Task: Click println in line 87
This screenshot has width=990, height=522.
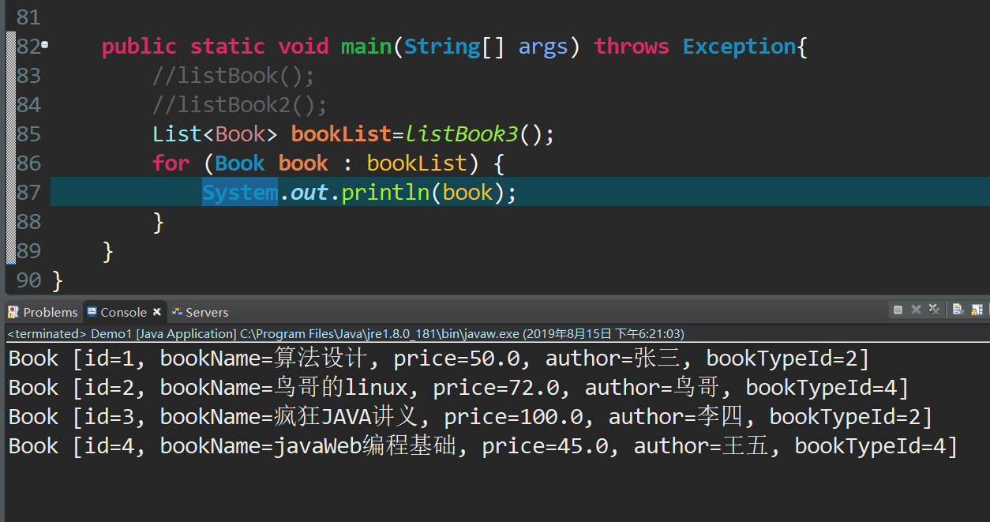Action: [385, 193]
